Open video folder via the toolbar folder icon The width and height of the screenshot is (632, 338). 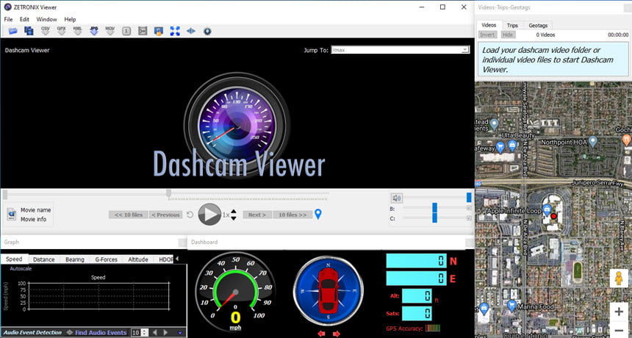13,31
